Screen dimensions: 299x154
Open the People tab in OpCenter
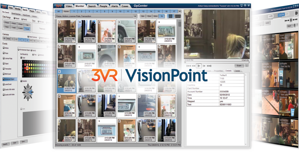coord(103,6)
